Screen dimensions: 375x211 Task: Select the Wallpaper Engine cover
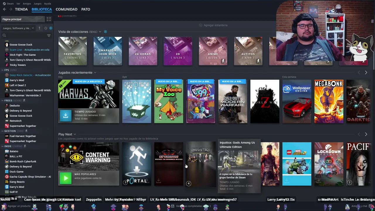pyautogui.click(x=297, y=101)
